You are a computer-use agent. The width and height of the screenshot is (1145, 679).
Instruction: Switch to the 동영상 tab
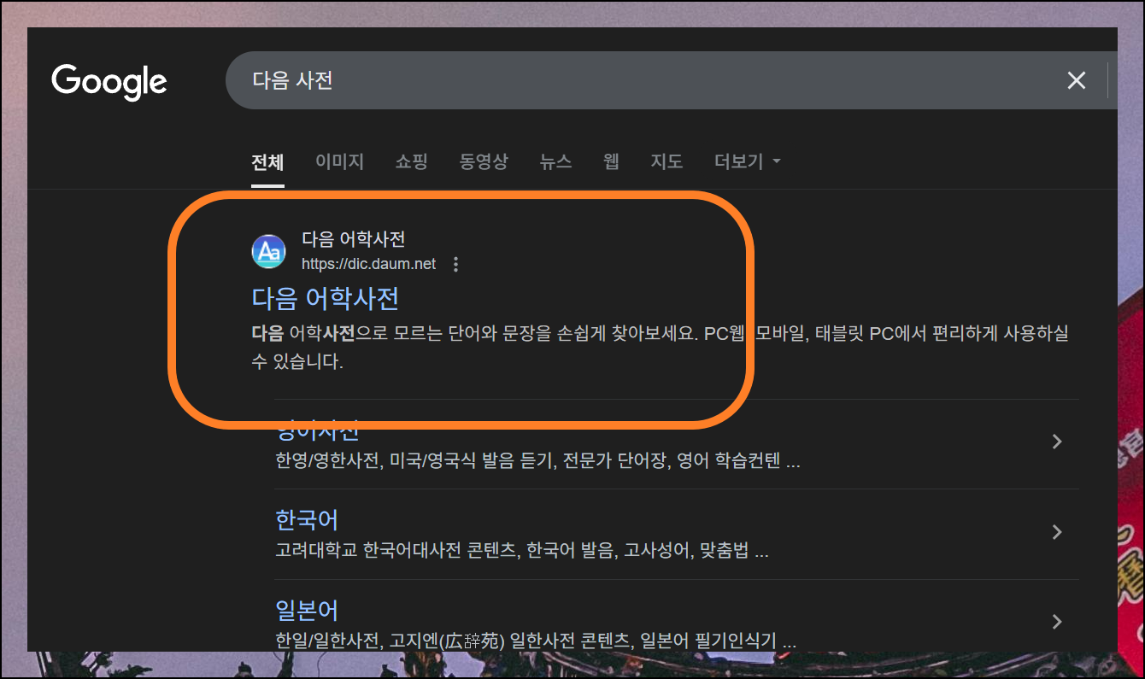(x=484, y=161)
